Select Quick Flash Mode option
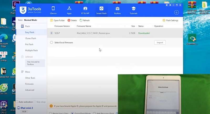210x114 pixels. (x=72, y=113)
